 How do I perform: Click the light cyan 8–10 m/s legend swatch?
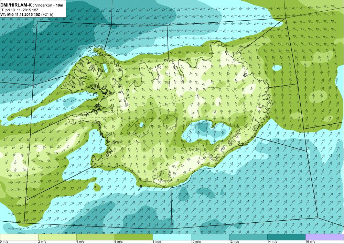[172, 237]
